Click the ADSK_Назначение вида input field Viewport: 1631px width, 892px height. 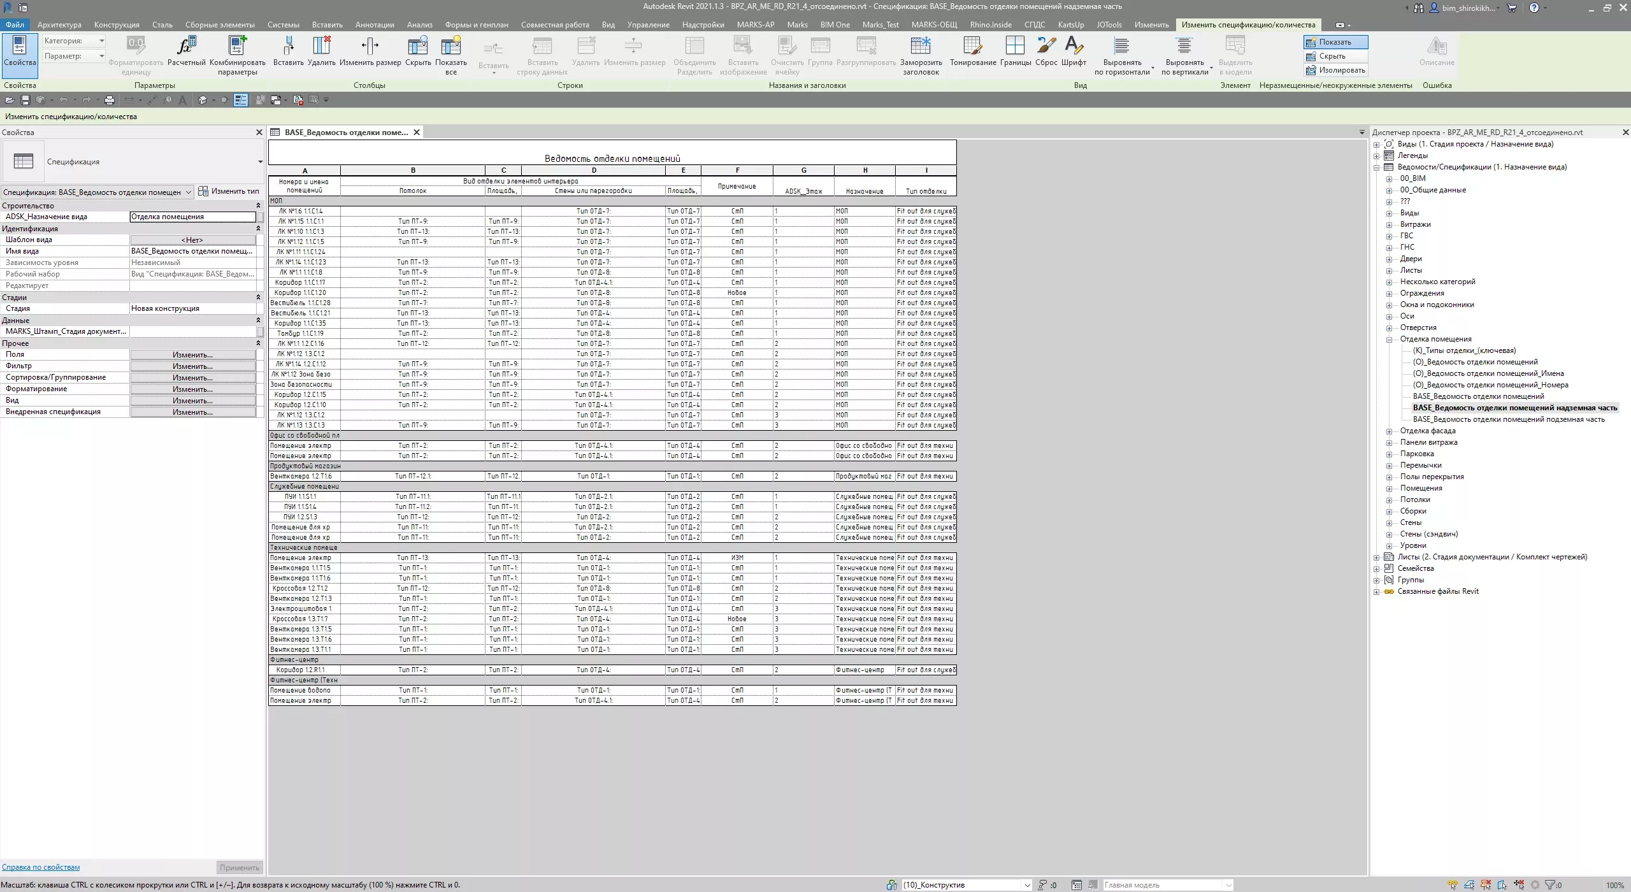[192, 217]
